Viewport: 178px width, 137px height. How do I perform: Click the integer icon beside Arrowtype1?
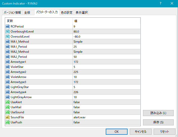pyautogui.click(x=7, y=62)
